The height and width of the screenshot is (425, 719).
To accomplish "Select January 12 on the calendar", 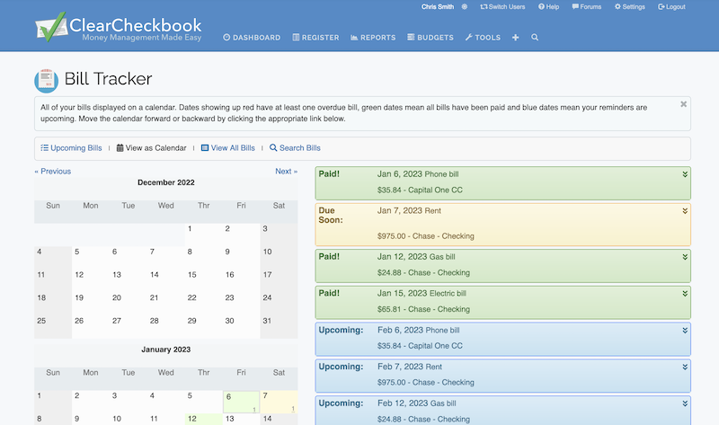I will click(x=204, y=419).
